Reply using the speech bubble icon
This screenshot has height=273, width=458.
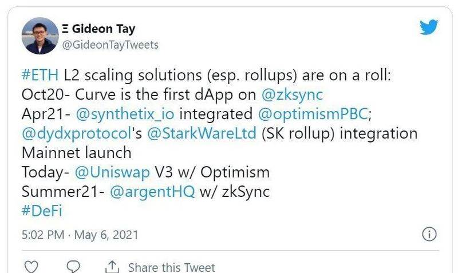(73, 267)
